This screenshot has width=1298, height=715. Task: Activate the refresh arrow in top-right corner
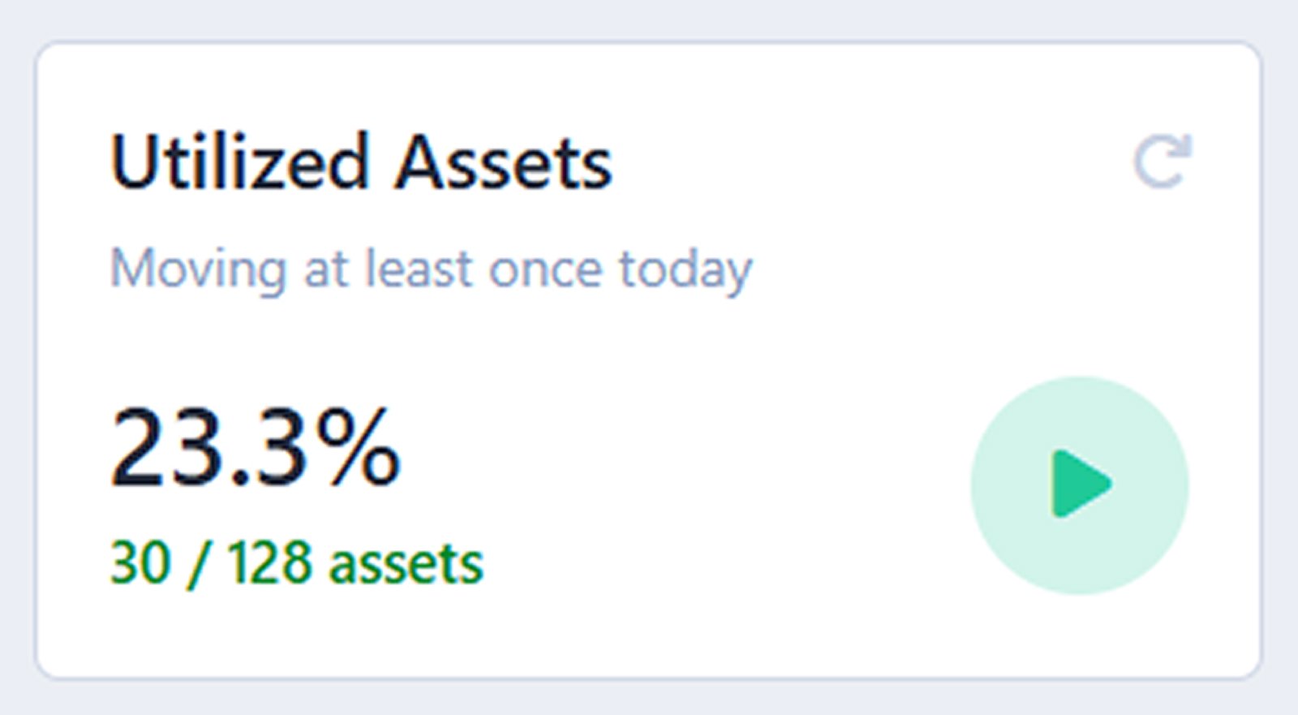(1163, 161)
